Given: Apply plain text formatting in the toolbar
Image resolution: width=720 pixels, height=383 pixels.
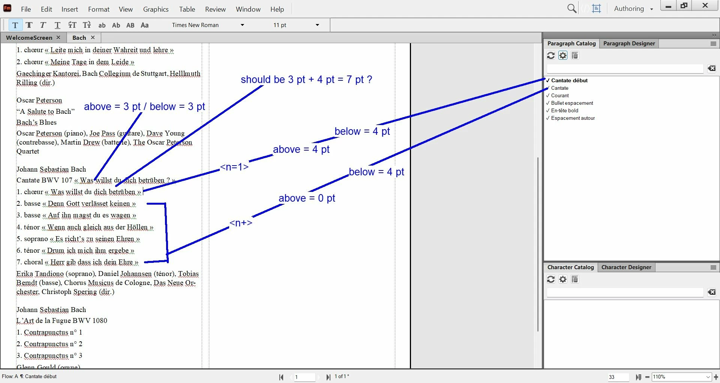Looking at the screenshot, I should 15,25.
